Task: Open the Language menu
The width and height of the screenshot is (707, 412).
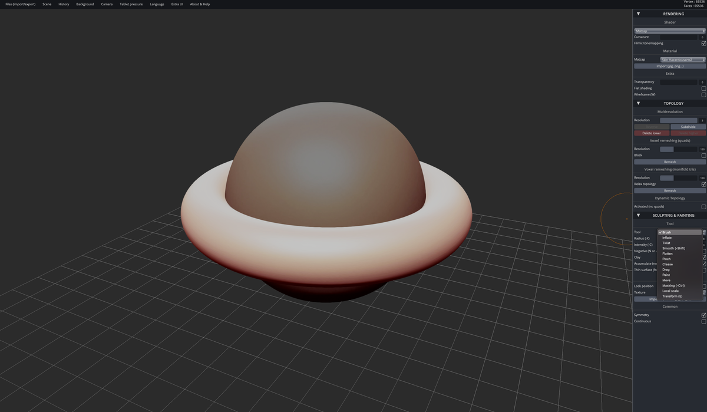Action: coord(157,4)
